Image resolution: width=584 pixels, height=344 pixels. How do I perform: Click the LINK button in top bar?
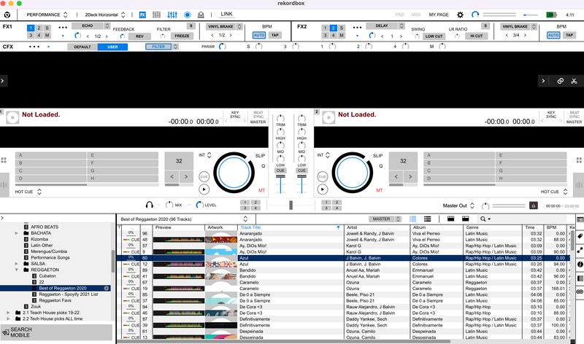click(226, 14)
